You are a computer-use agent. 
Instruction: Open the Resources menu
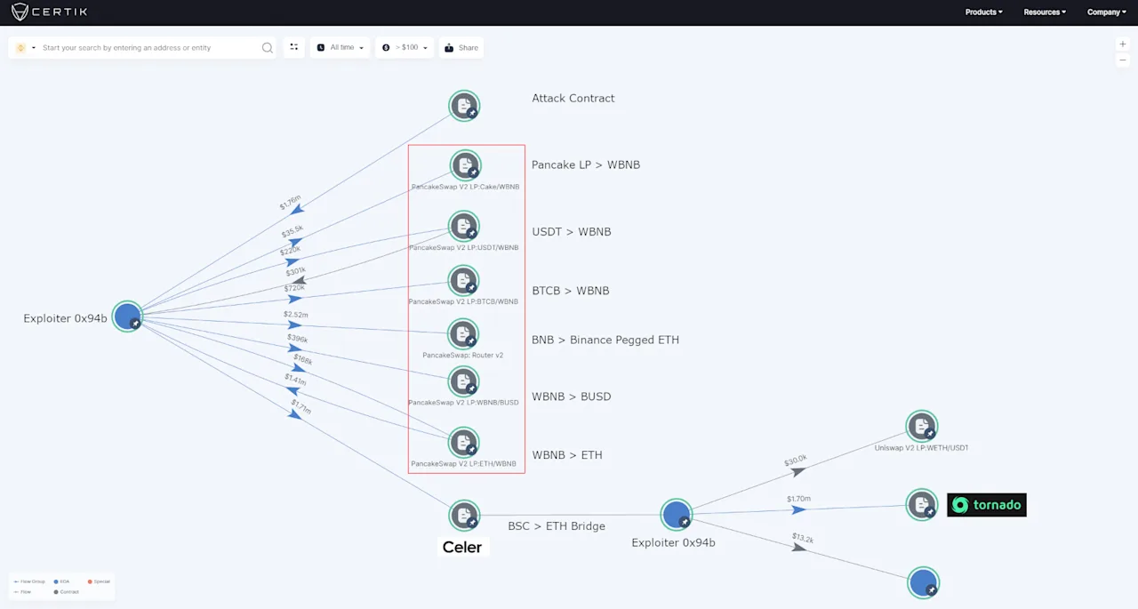coord(1045,12)
